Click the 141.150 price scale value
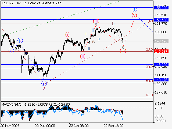172x129 pixels. 161,75
